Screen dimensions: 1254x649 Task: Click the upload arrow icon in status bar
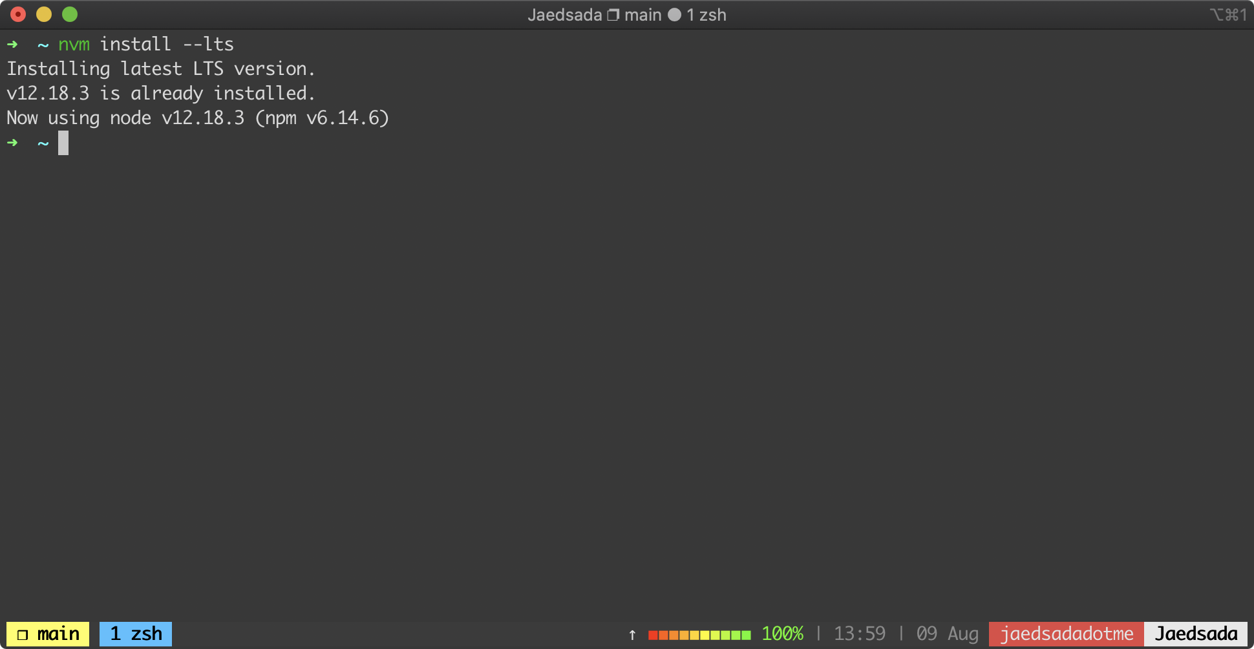(632, 635)
